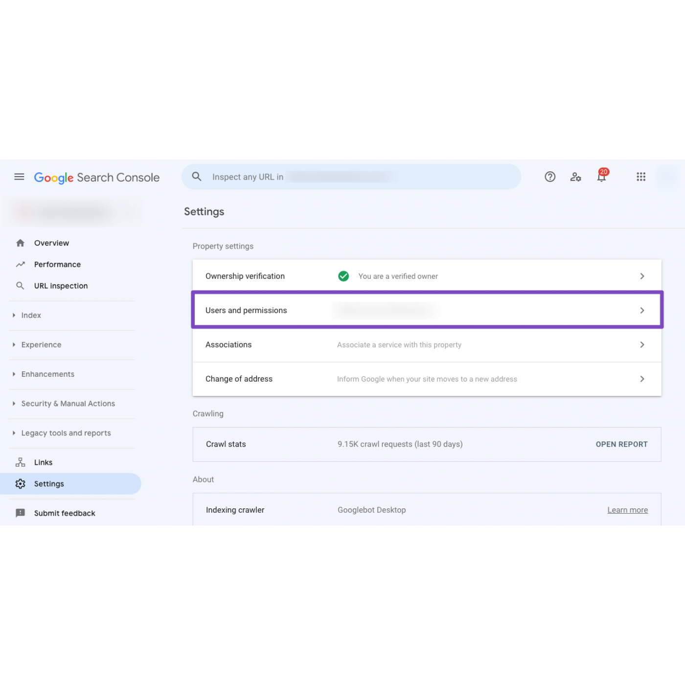Click the green verified owner checkmark
The height and width of the screenshot is (685, 685).
[343, 276]
